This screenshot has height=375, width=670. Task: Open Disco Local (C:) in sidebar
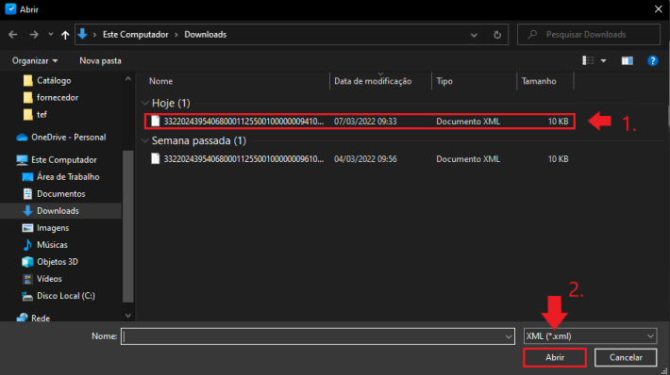coord(66,296)
